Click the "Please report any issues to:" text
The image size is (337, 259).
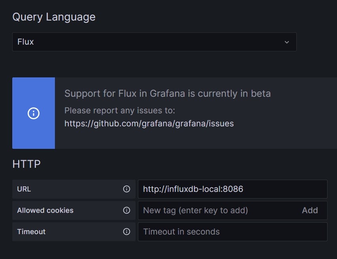click(x=120, y=110)
